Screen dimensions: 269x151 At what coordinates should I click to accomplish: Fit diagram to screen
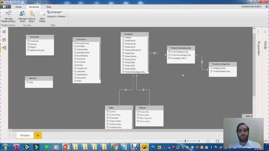coord(217,141)
